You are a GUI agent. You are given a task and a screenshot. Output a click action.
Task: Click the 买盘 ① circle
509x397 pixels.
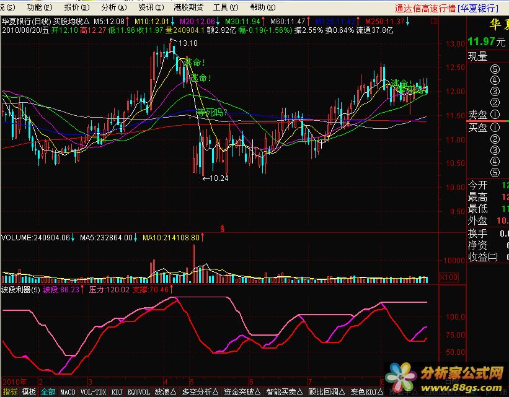click(494, 128)
